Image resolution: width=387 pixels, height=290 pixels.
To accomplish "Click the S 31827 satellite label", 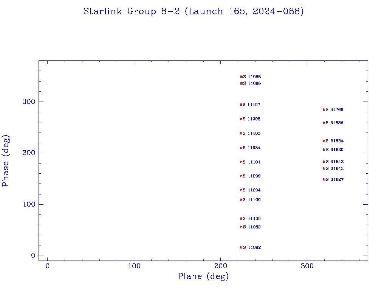I will [335, 179].
